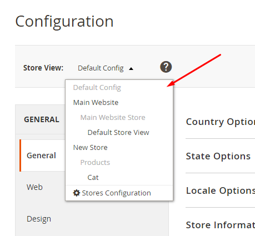Screen dimensions: 255x236
Task: Open the General settings tab
Action: (41, 155)
